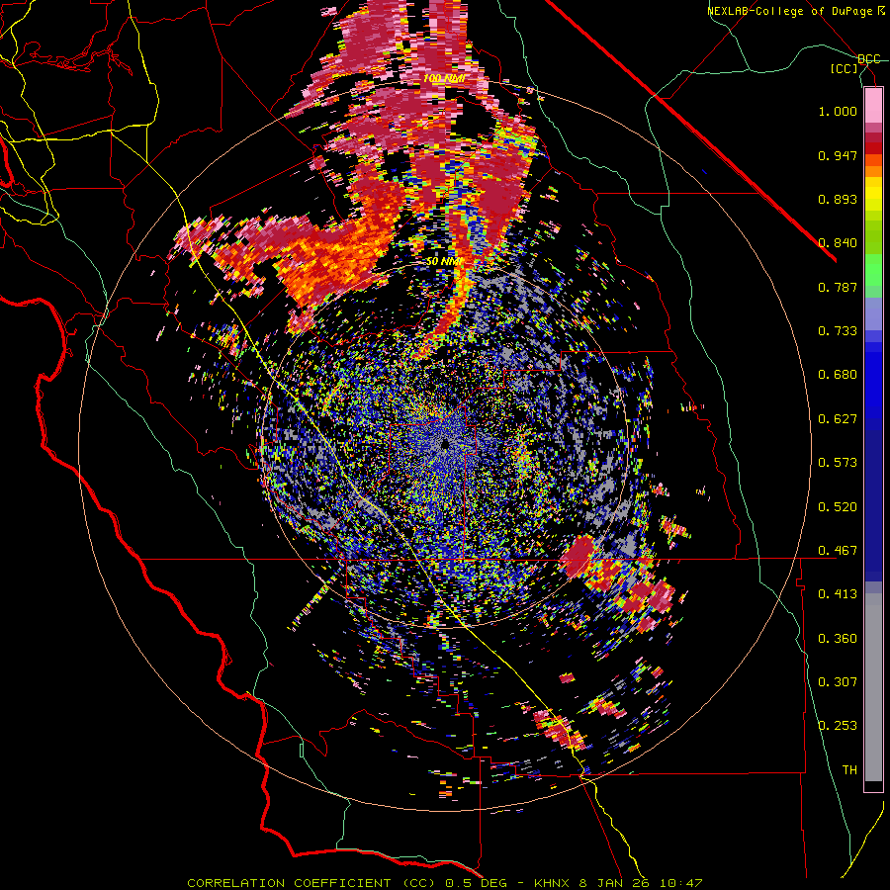
Task: Select the 0.467 scale value
Action: pyautogui.click(x=838, y=551)
